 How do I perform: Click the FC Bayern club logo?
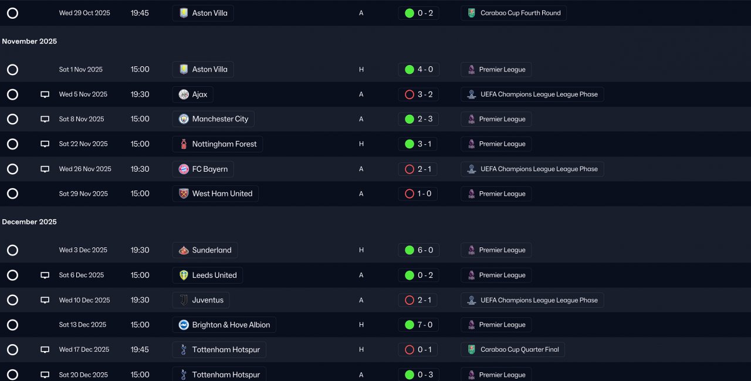coord(184,169)
